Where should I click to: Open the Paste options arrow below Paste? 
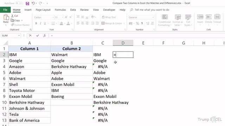click(x=6, y=25)
